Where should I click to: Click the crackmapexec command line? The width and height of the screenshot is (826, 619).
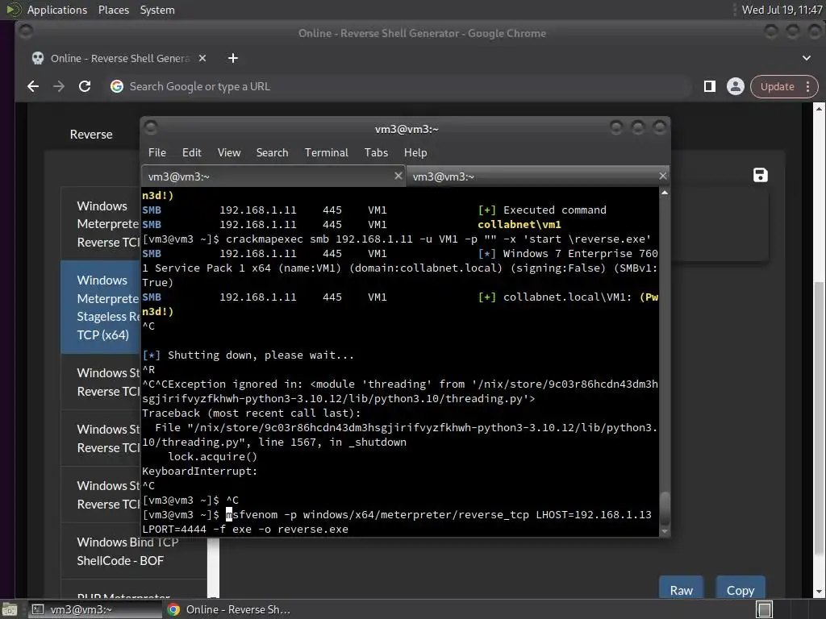396,239
